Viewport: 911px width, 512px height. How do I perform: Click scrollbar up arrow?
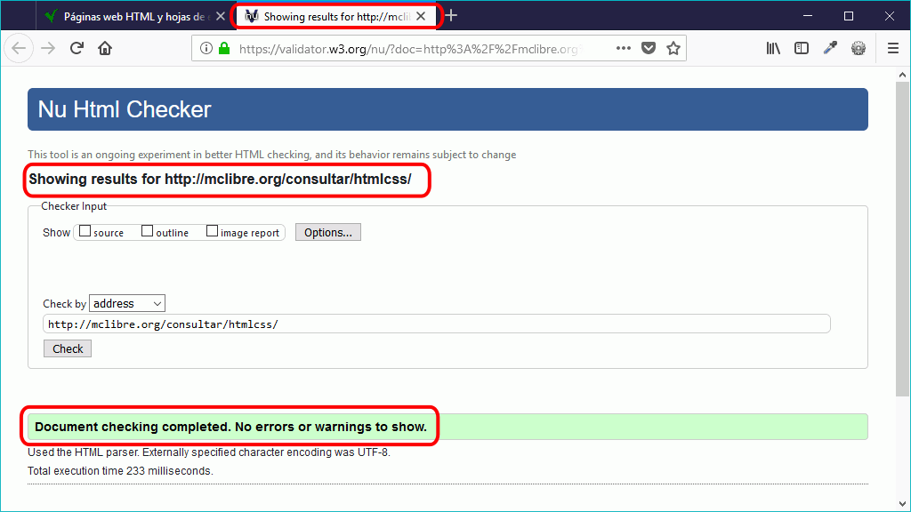902,75
